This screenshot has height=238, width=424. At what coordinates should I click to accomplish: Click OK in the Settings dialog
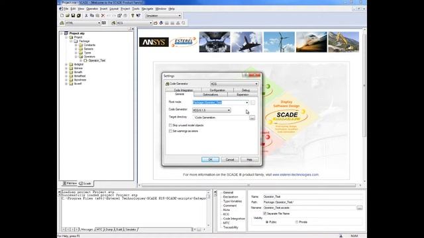[210, 160]
